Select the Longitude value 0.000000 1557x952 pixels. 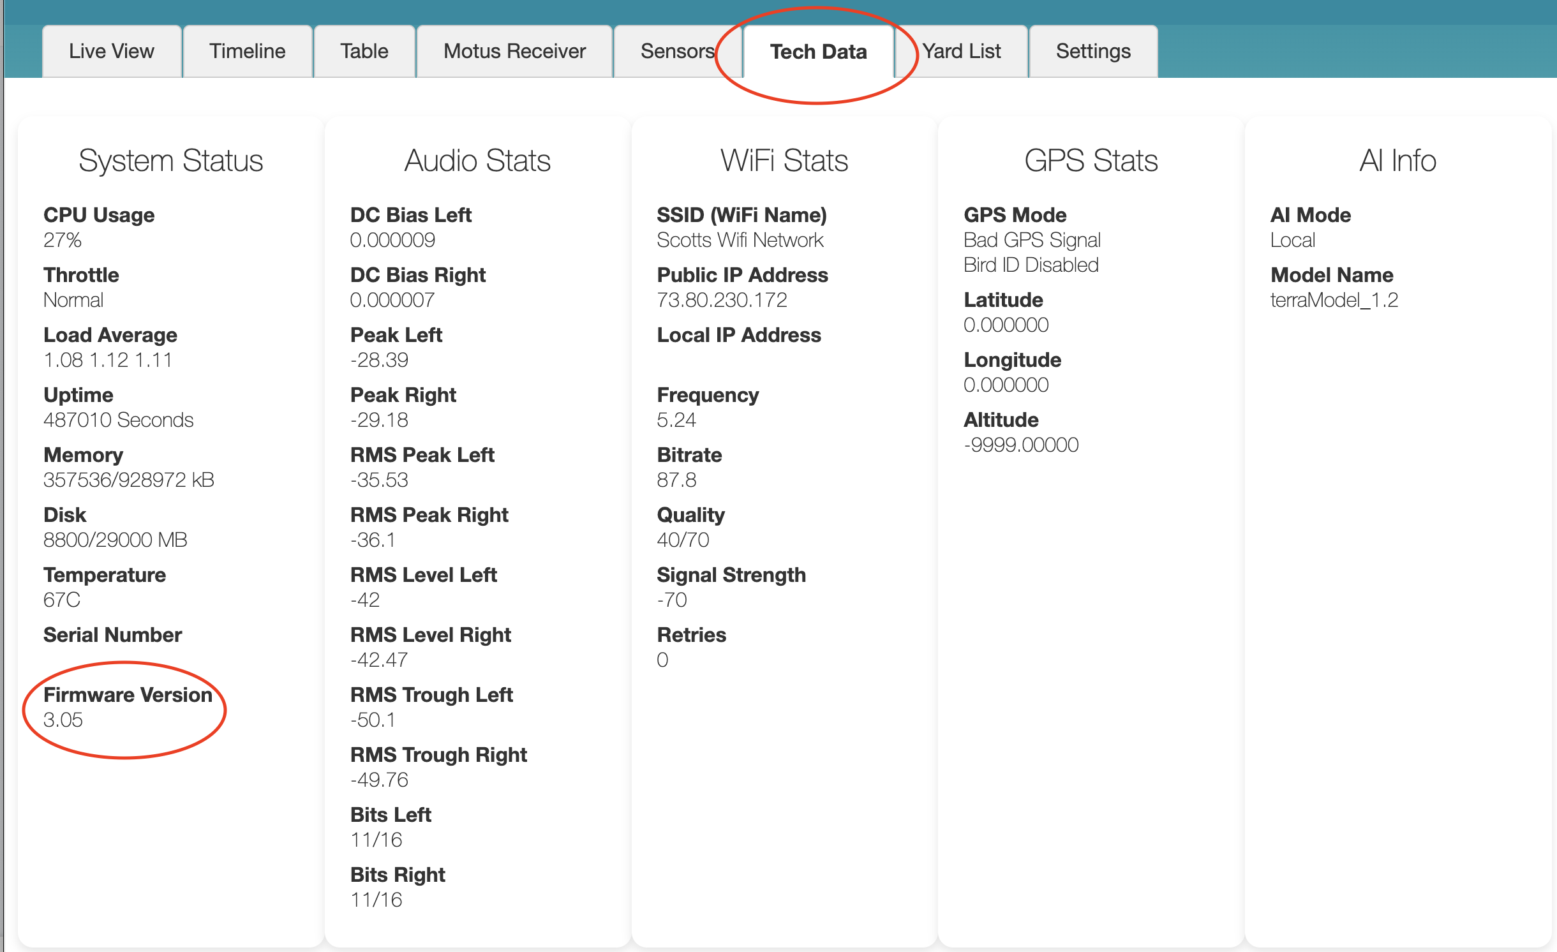pos(1006,385)
